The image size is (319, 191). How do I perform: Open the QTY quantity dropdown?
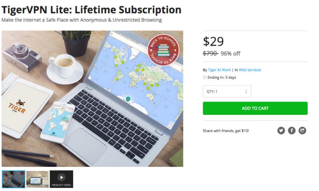[227, 92]
